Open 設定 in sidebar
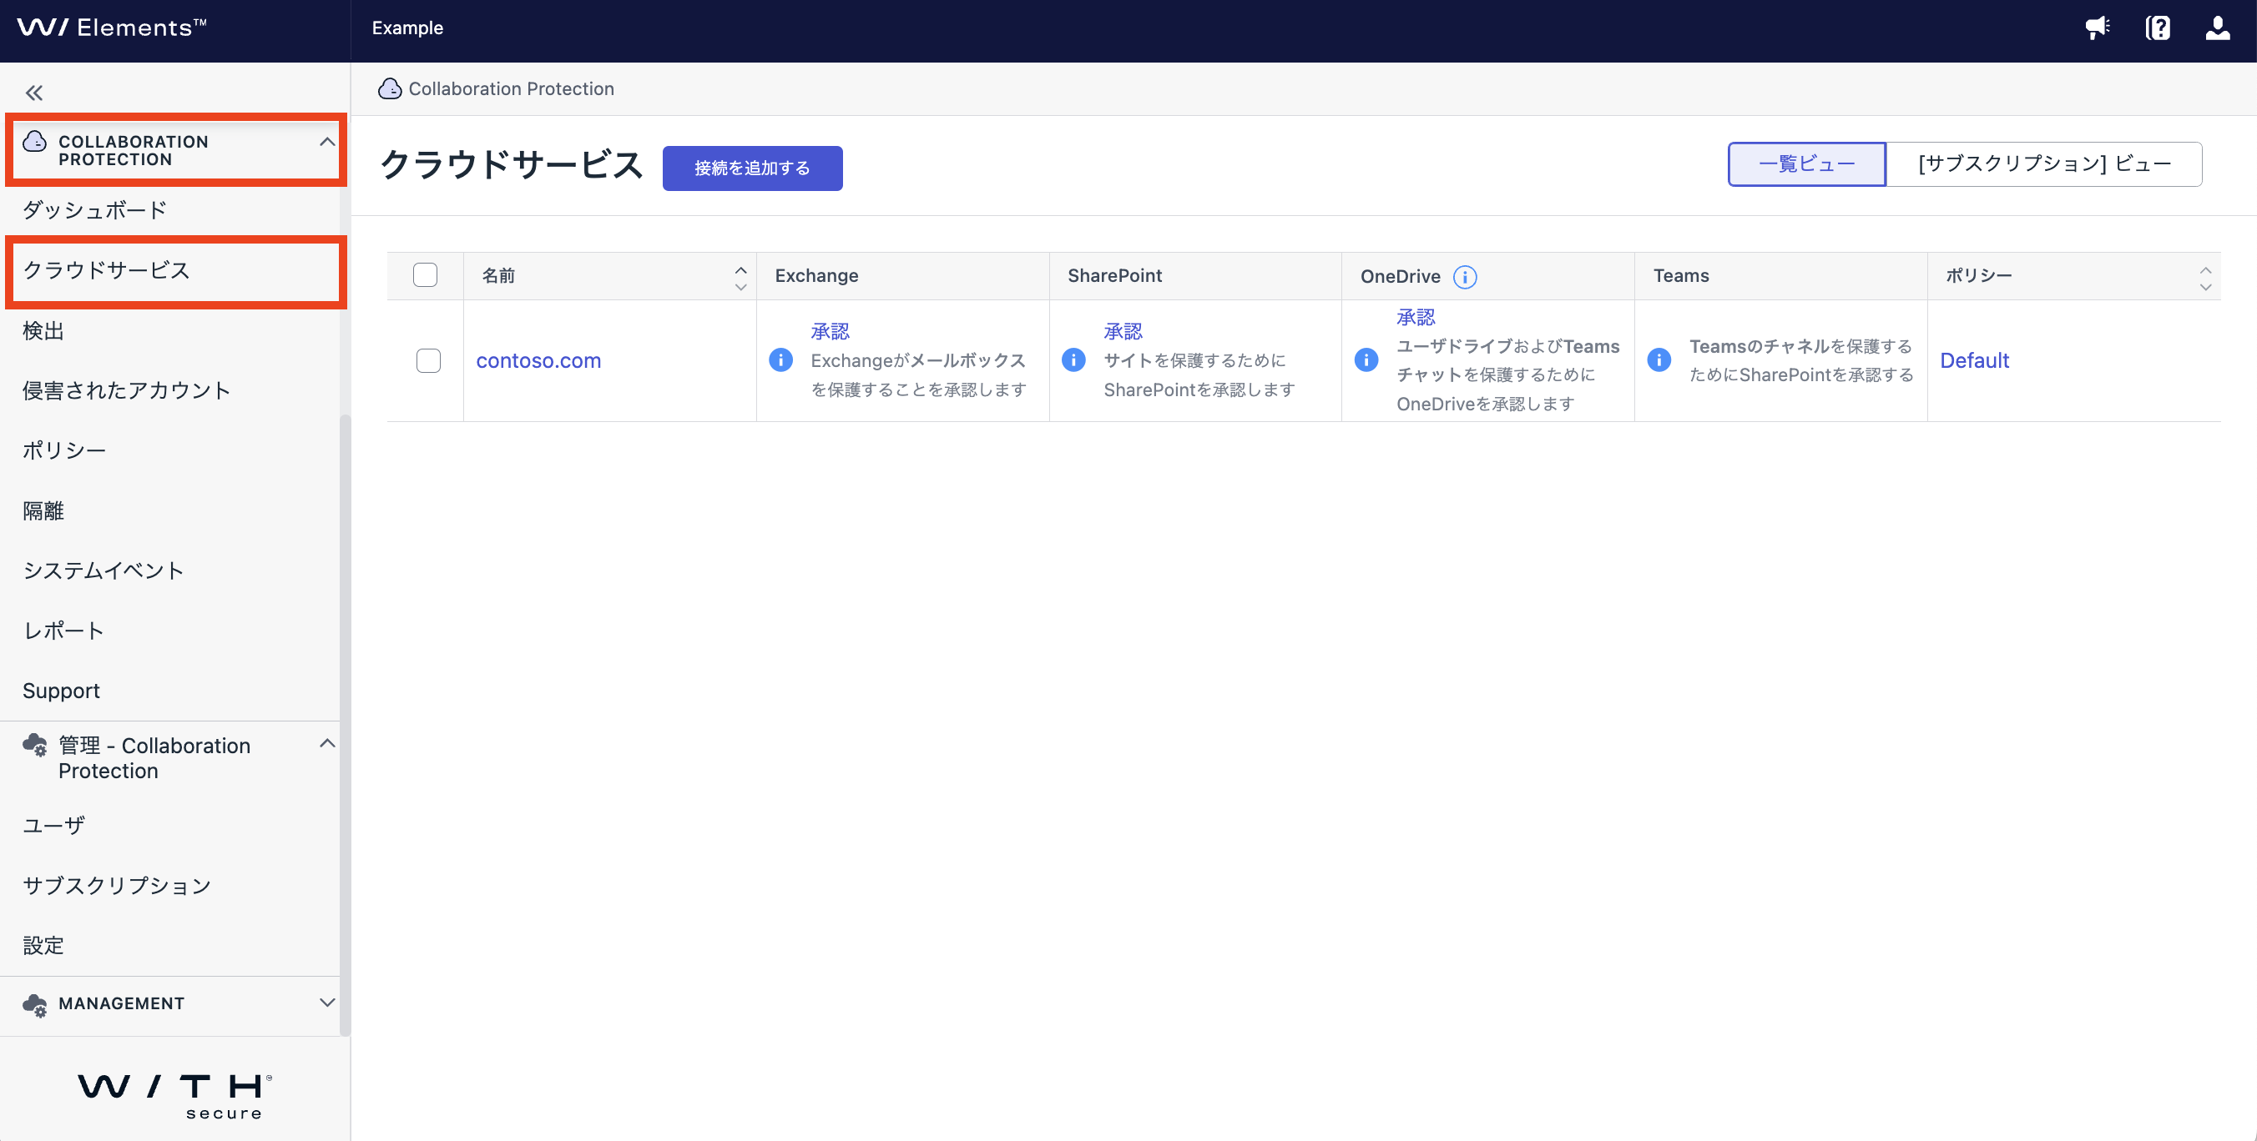The image size is (2257, 1141). [x=43, y=946]
